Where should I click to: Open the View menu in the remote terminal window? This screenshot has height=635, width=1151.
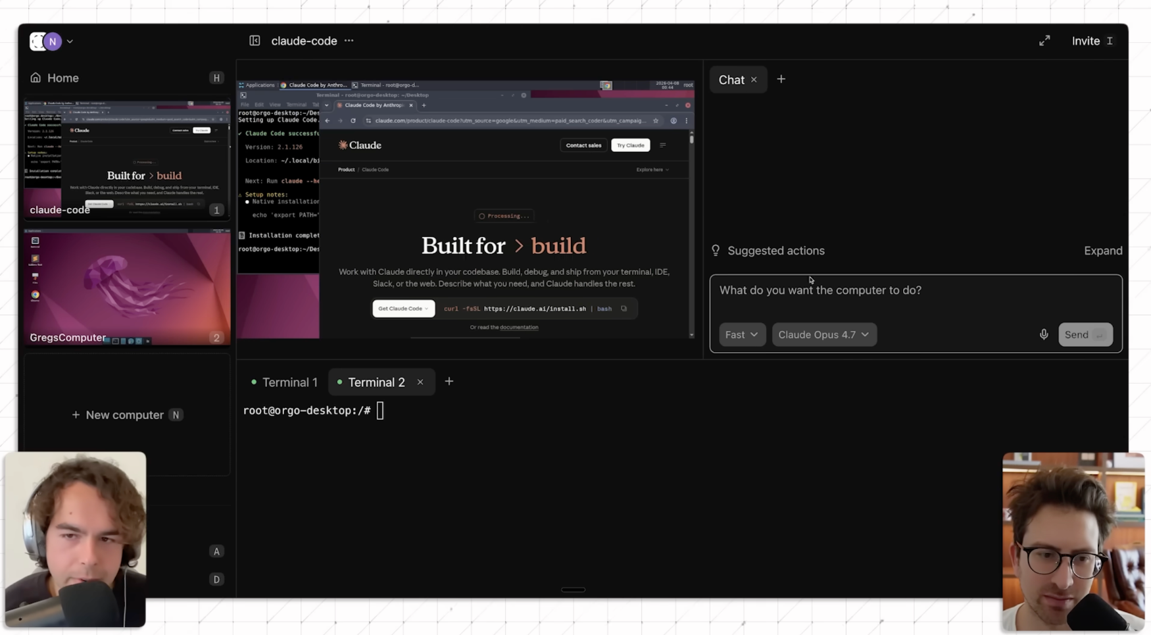275,105
